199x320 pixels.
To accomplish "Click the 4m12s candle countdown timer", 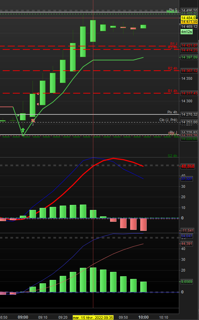I will (187, 32).
